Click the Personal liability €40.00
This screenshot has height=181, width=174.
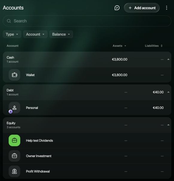[158, 108]
